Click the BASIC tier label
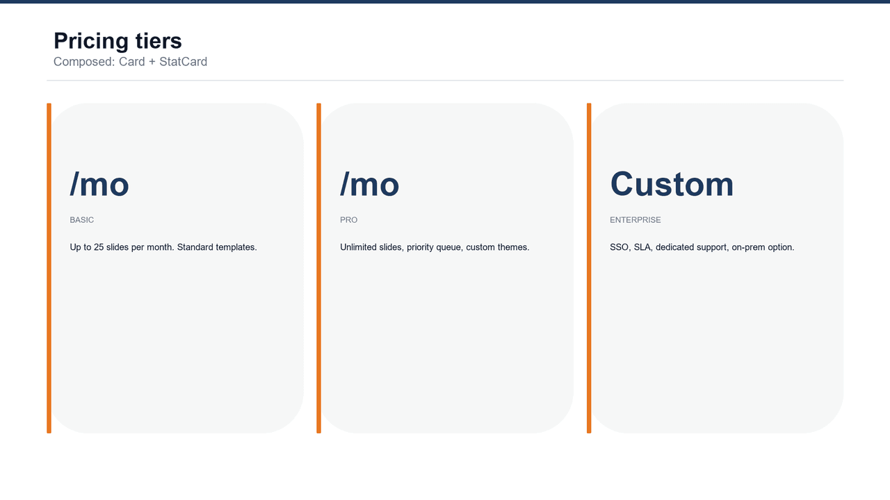Viewport: 890px width, 500px height. pyautogui.click(x=81, y=219)
